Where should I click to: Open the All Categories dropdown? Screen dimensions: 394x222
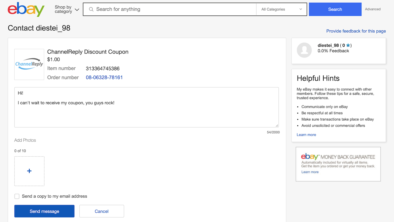[282, 9]
